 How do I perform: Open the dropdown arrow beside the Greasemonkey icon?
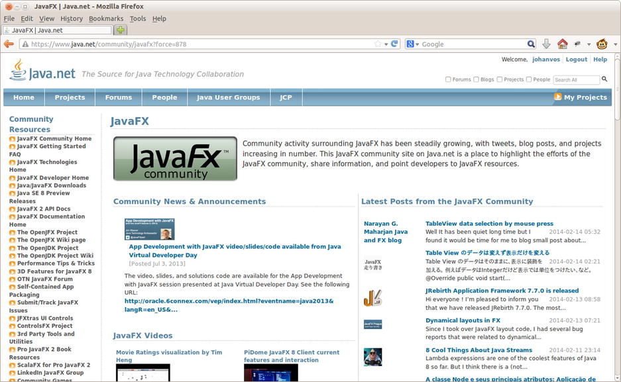615,44
